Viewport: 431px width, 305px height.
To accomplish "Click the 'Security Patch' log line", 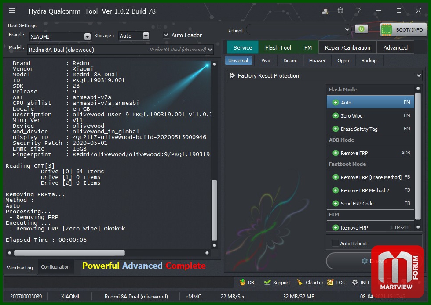I will click(x=60, y=143).
